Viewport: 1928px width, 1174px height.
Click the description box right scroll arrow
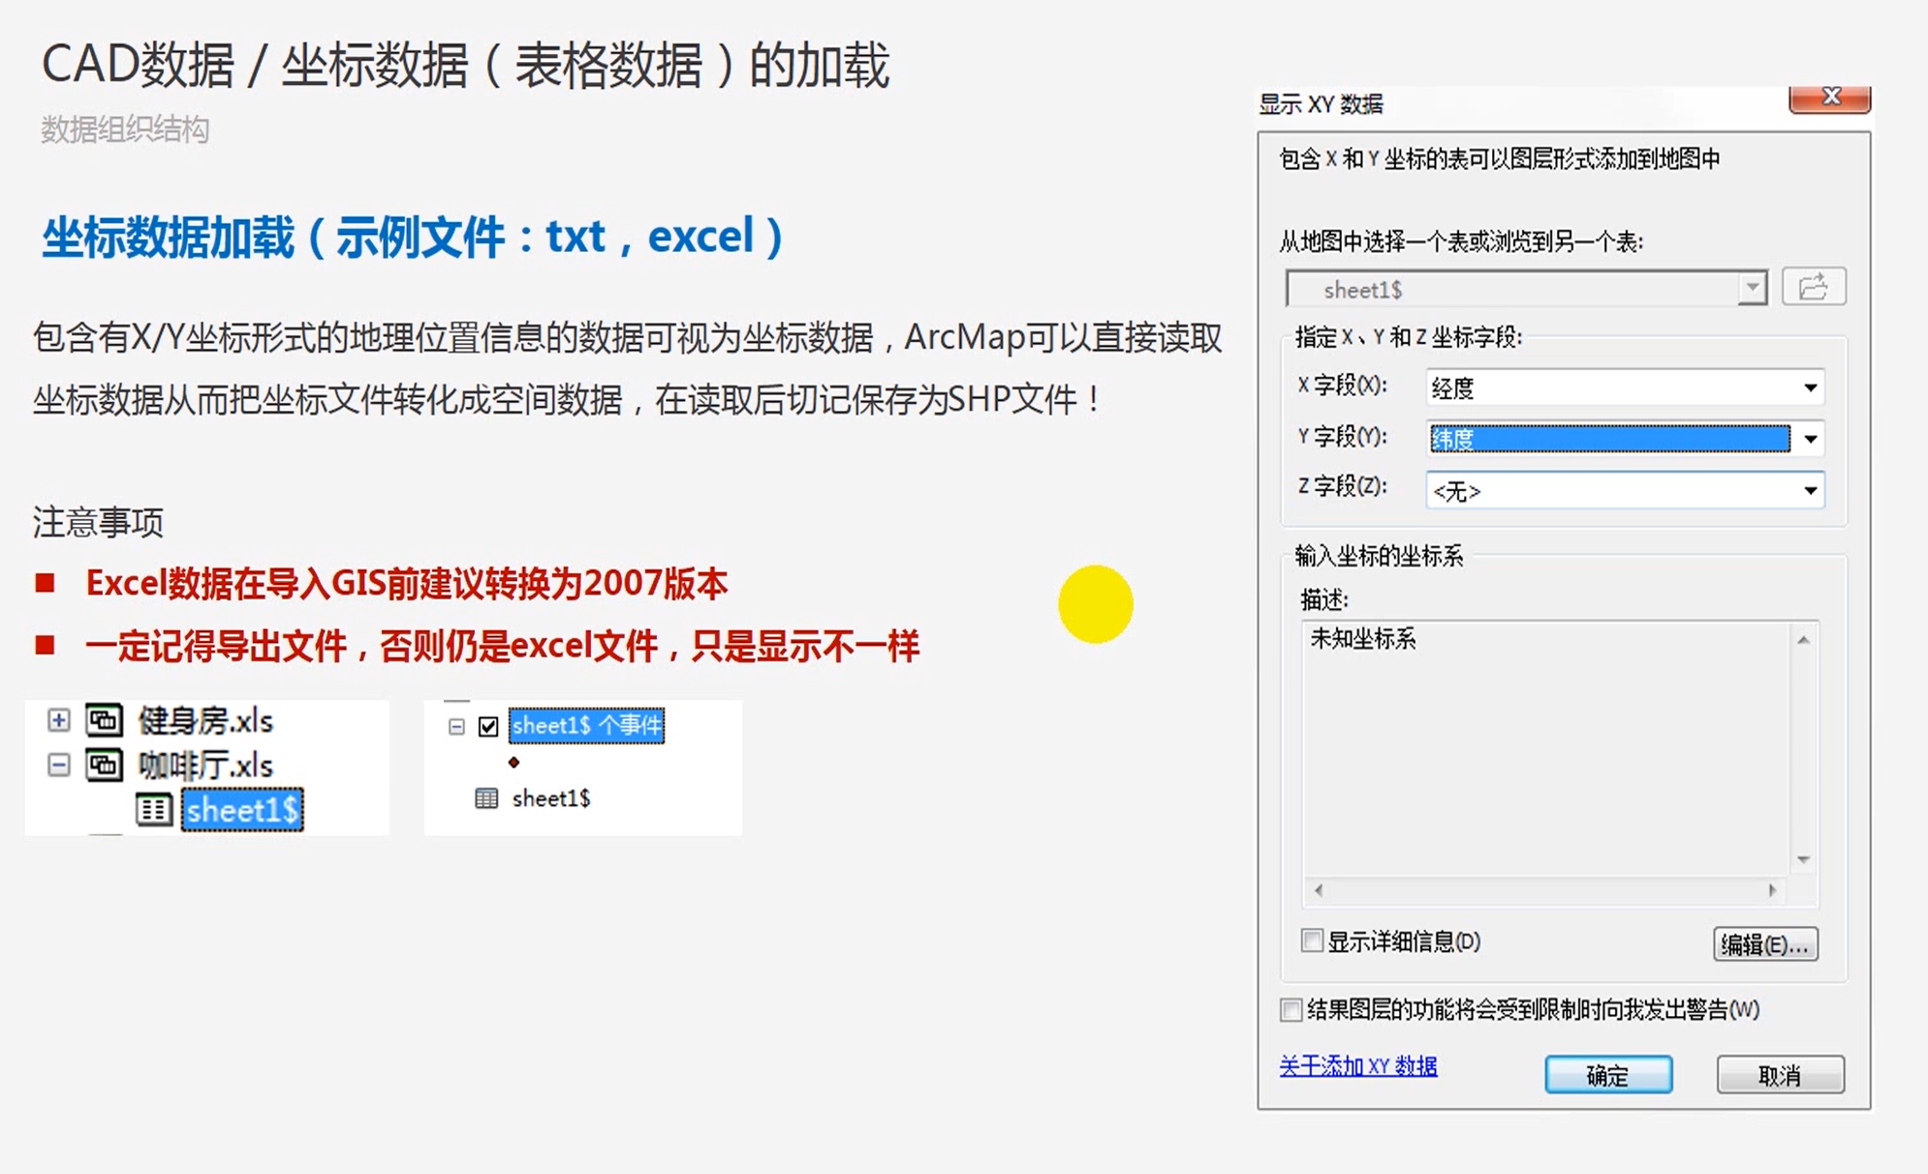click(x=1772, y=889)
